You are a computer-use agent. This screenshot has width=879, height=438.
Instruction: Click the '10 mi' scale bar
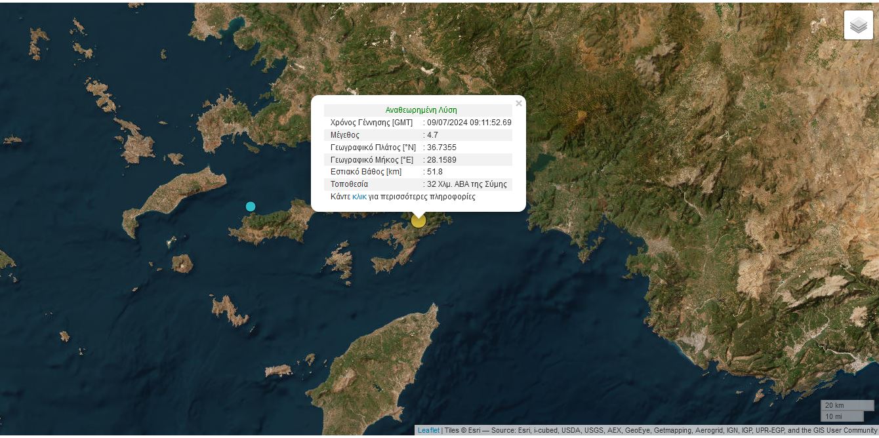(842, 416)
